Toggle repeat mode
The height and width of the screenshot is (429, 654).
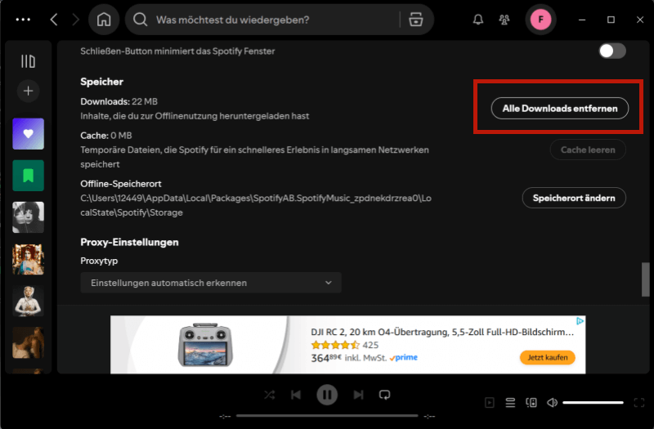(384, 395)
